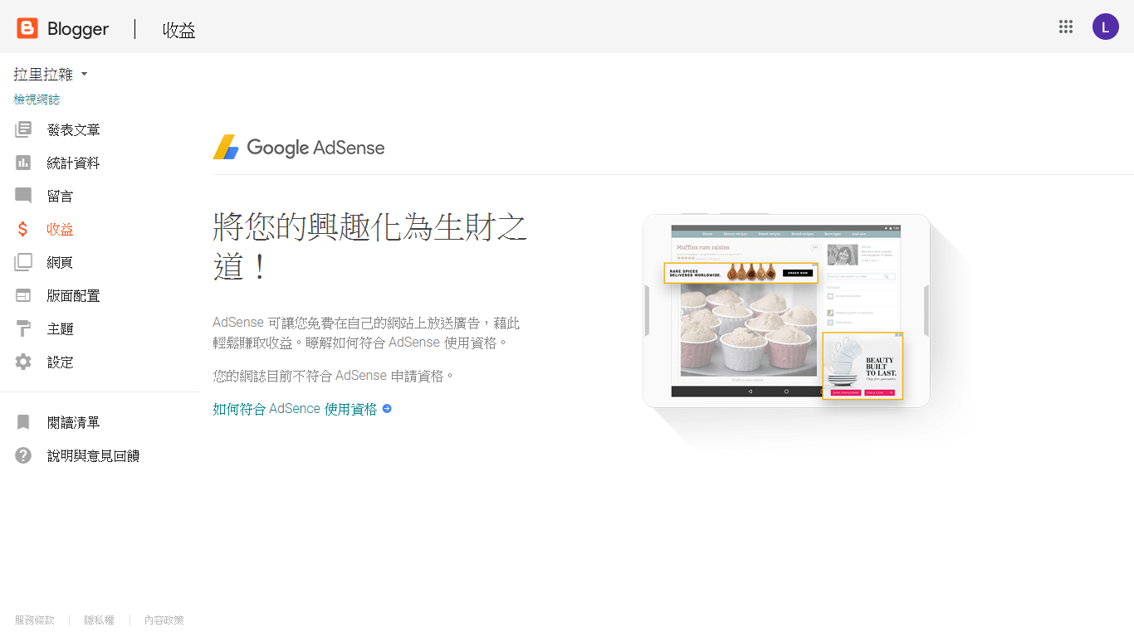This screenshot has height=637, width=1134.
Task: Click the 將您的興趣化為生財之道 heading
Action: [x=370, y=246]
